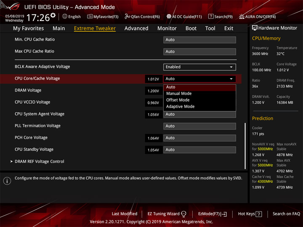Click the 17:26 clock display
The height and width of the screenshot is (227, 303).
point(38,18)
